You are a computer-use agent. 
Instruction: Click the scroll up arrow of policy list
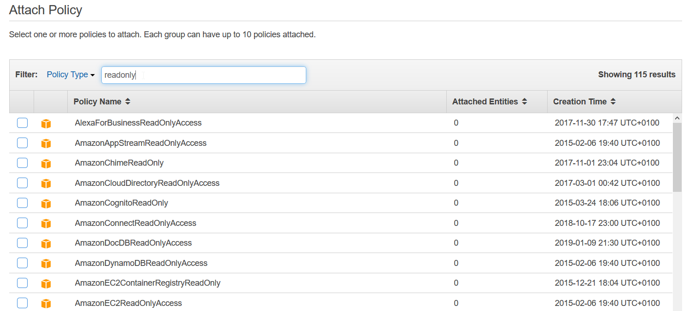pos(677,118)
